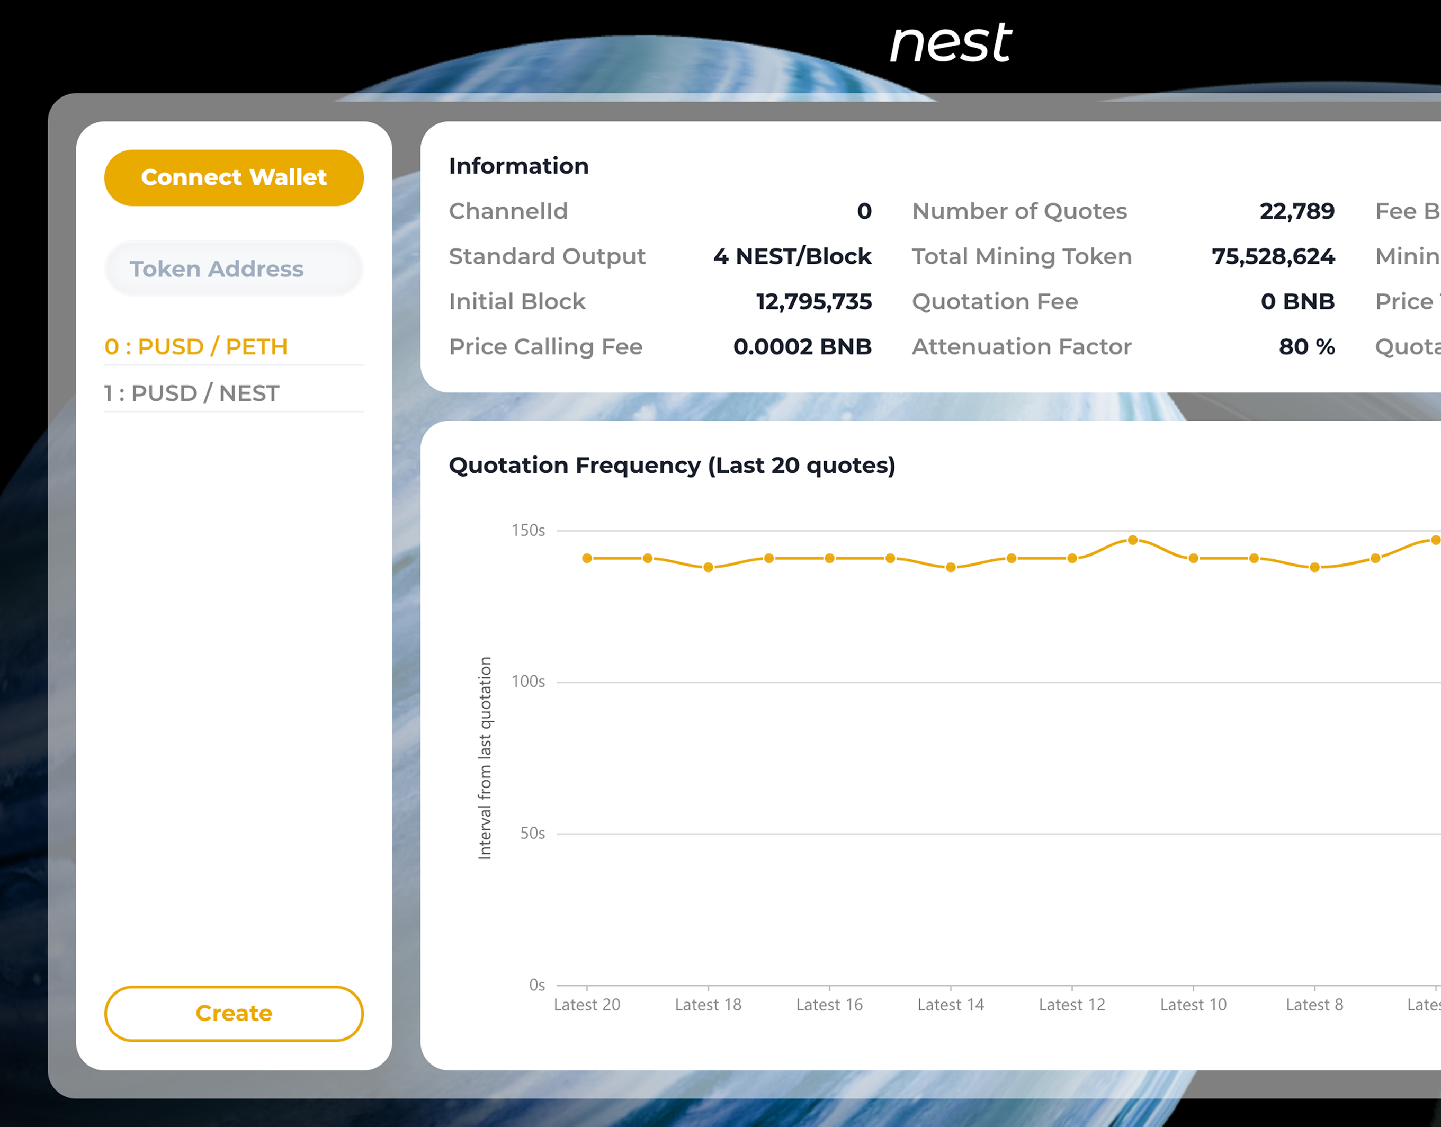Click the Latest 16 data point on chart
Image resolution: width=1441 pixels, height=1127 pixels.
pos(829,558)
